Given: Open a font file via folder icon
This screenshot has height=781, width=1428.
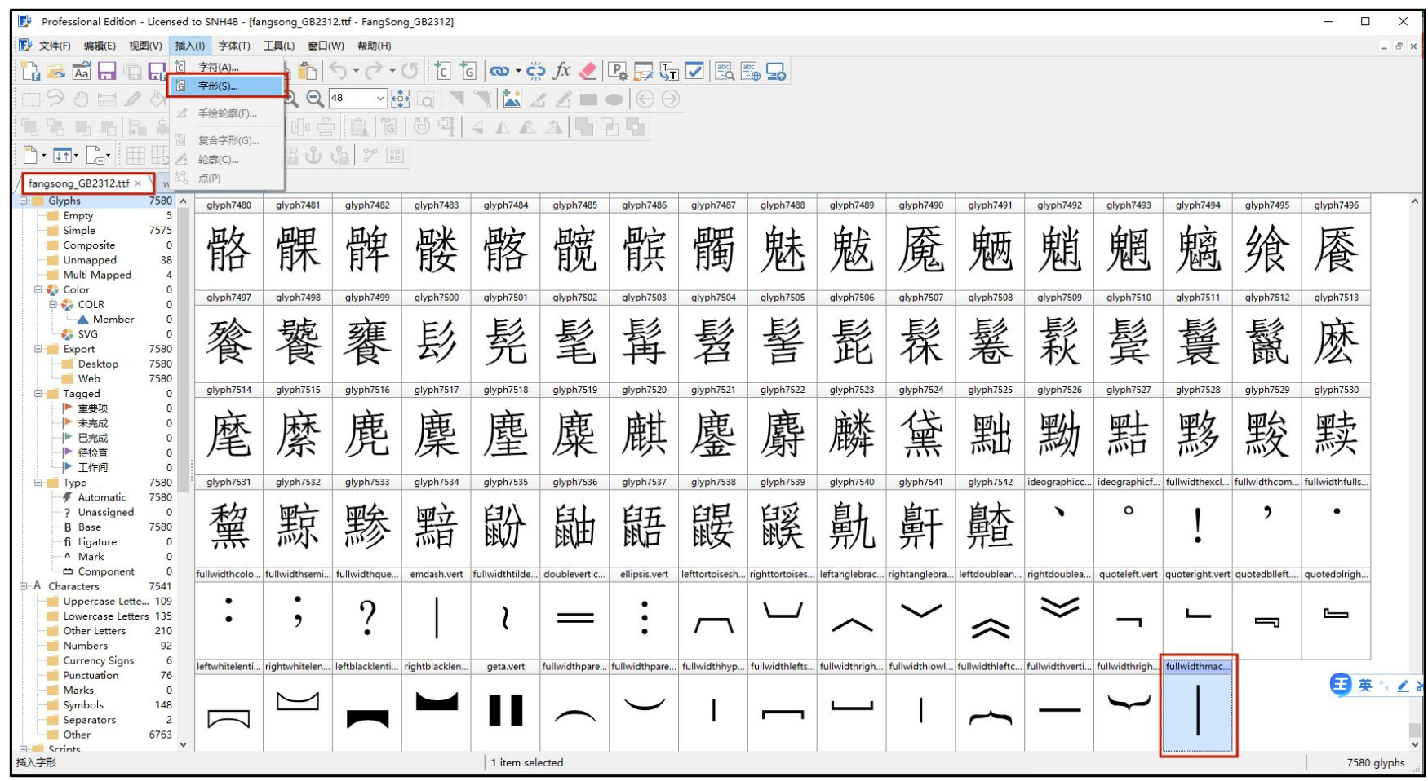Looking at the screenshot, I should tap(55, 72).
